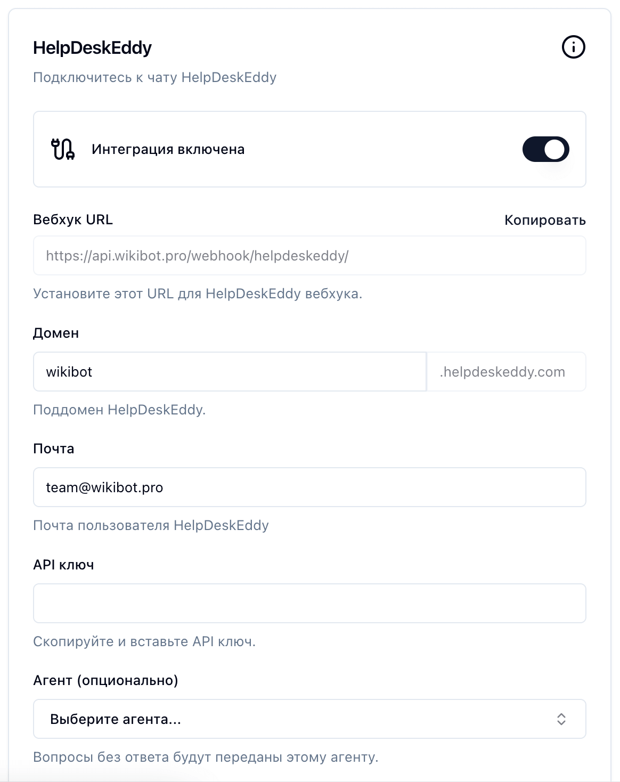
Task: Disable the "Интеграция включена" toggle switch
Action: click(545, 149)
